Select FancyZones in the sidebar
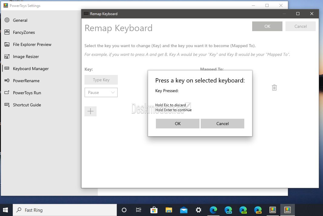Viewport: 323px width, 216px height. 24,32
